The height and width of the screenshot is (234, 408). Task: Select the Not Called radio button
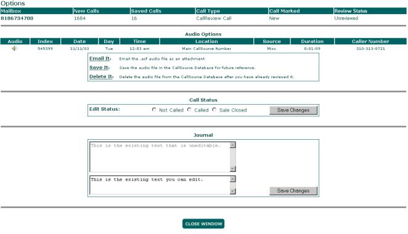154,110
